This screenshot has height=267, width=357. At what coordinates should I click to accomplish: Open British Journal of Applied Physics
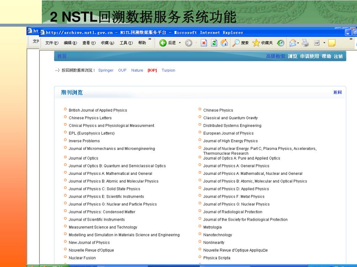tap(98, 110)
